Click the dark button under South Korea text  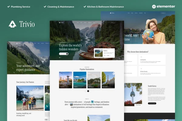click(x=152, y=103)
